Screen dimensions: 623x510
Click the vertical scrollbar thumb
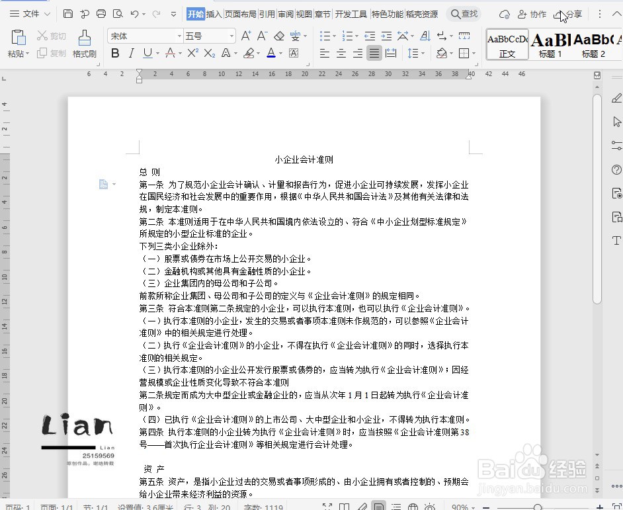[597, 198]
